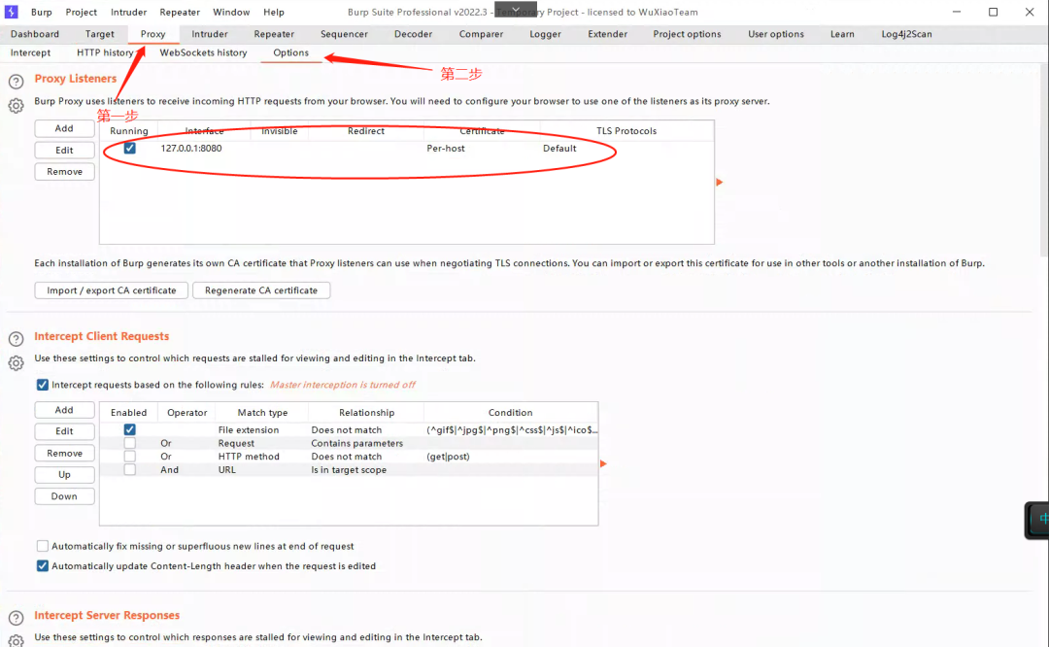Open the Repeater menu in menu bar

point(180,12)
